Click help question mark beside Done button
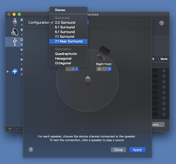 (31, 150)
